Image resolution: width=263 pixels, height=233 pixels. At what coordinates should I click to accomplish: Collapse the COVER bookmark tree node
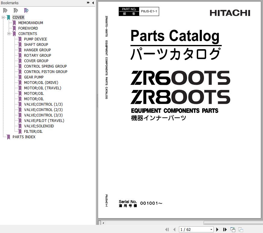pos(3,17)
